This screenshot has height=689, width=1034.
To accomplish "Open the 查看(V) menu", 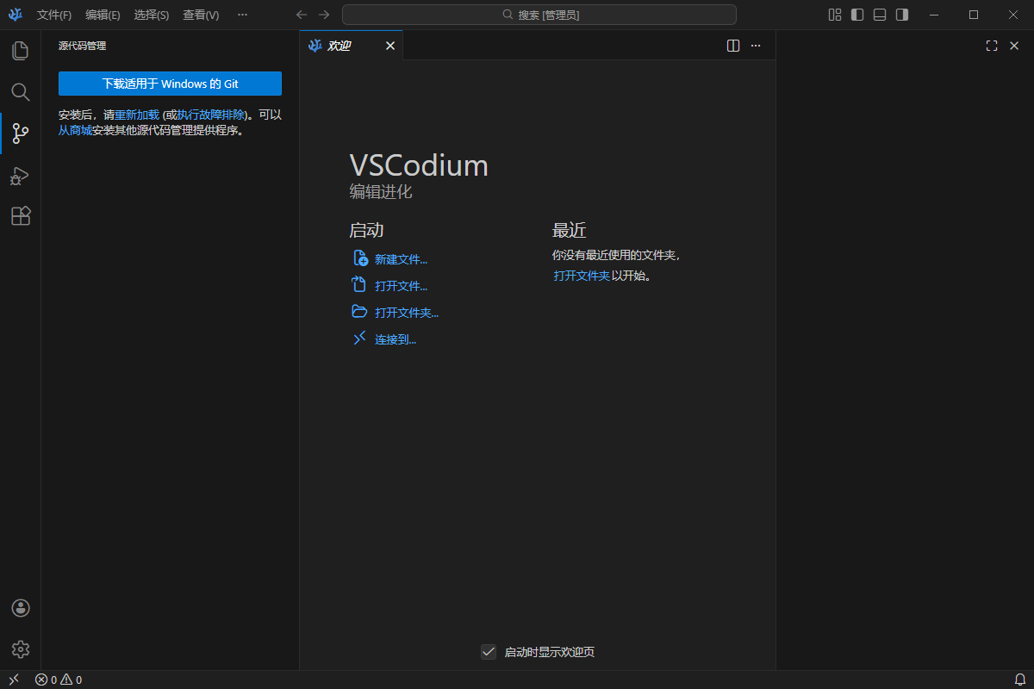I will 200,15.
